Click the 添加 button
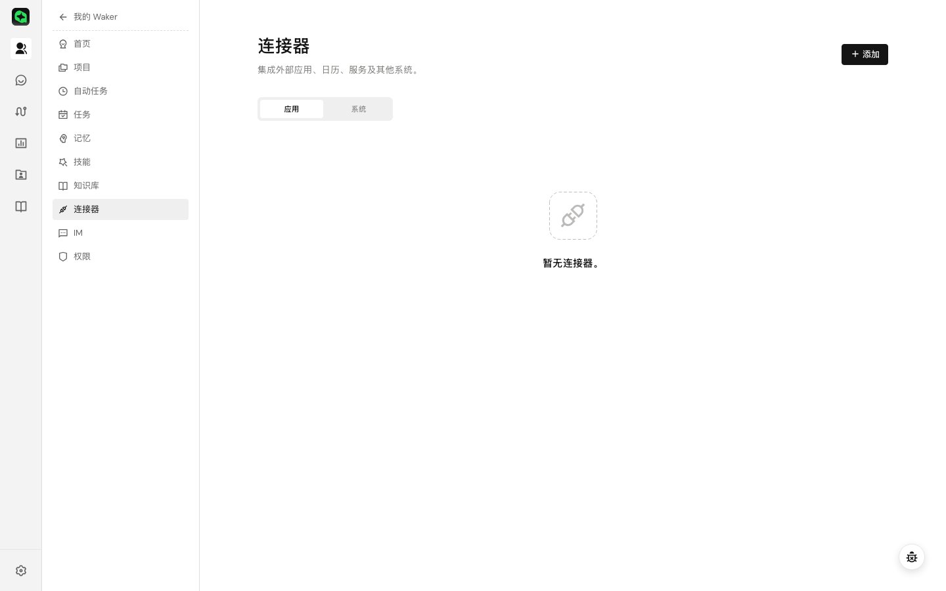 click(865, 55)
